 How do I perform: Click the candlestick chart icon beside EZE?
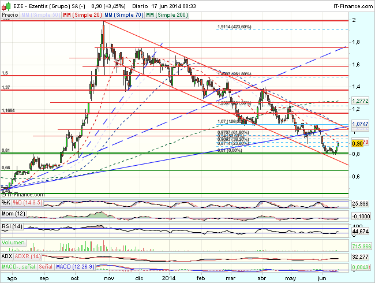point(6,5)
